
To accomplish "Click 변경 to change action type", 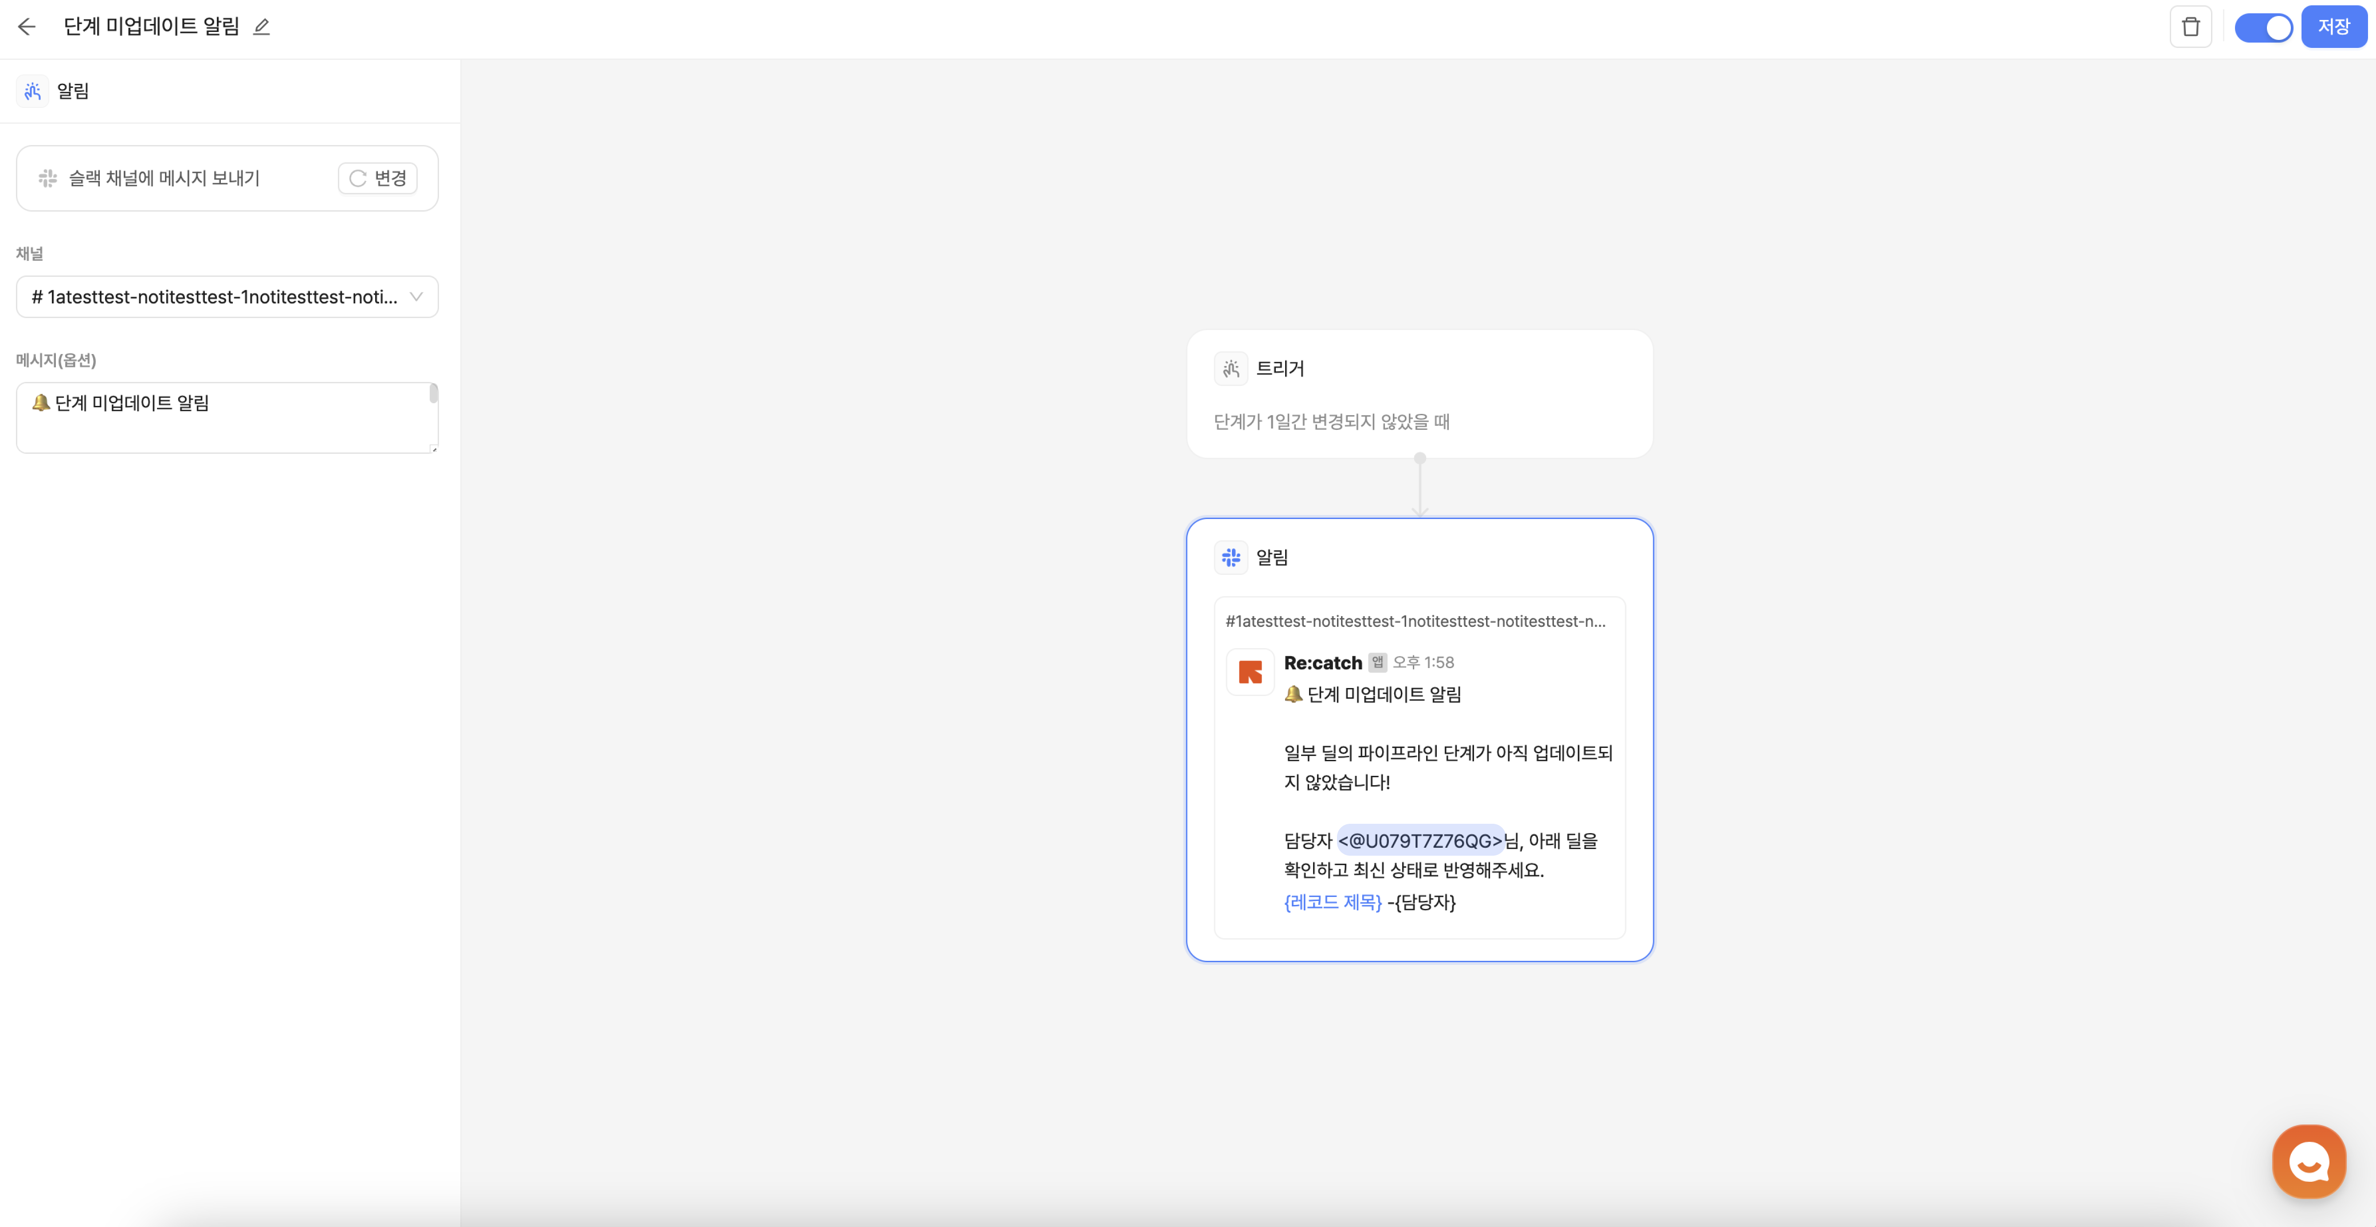I will pyautogui.click(x=377, y=178).
